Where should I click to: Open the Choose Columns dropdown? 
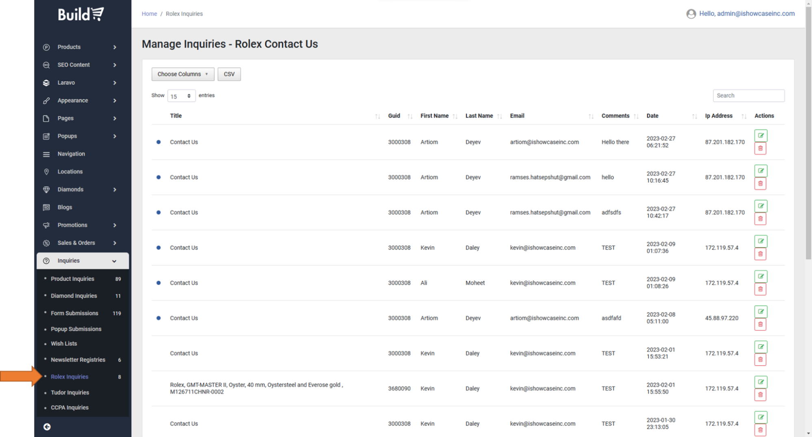click(x=182, y=74)
